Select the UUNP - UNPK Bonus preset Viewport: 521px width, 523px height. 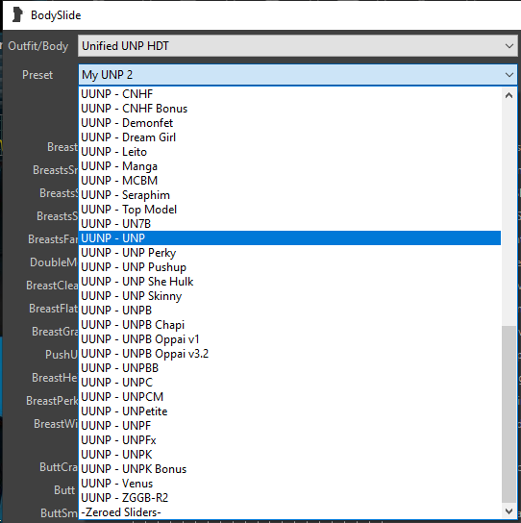(289, 469)
